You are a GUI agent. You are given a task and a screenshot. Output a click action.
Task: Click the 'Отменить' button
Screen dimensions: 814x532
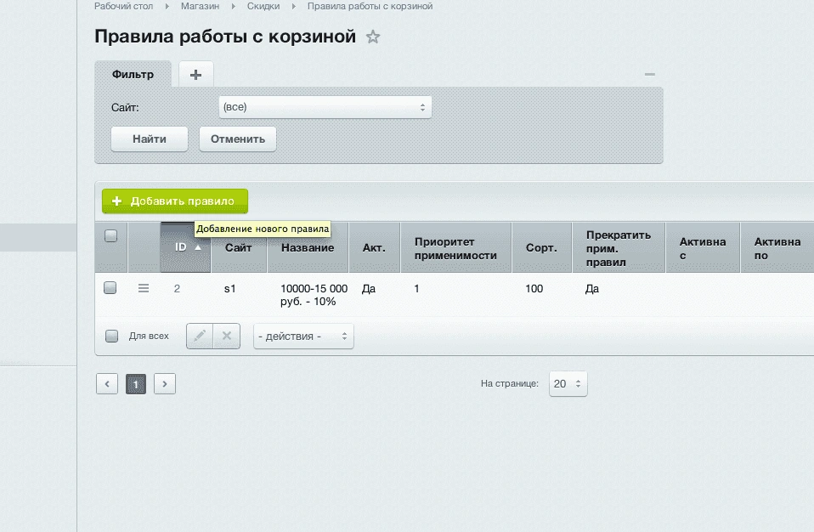point(238,139)
